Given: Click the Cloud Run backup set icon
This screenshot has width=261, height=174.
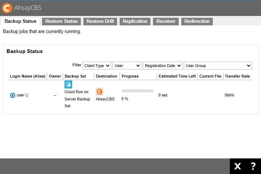Looking at the screenshot, I should coord(68,84).
